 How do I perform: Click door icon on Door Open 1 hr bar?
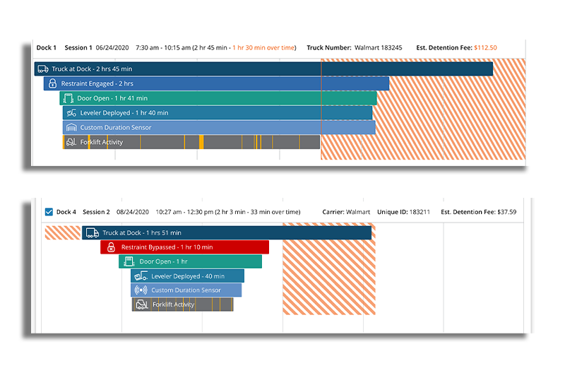pyautogui.click(x=129, y=261)
